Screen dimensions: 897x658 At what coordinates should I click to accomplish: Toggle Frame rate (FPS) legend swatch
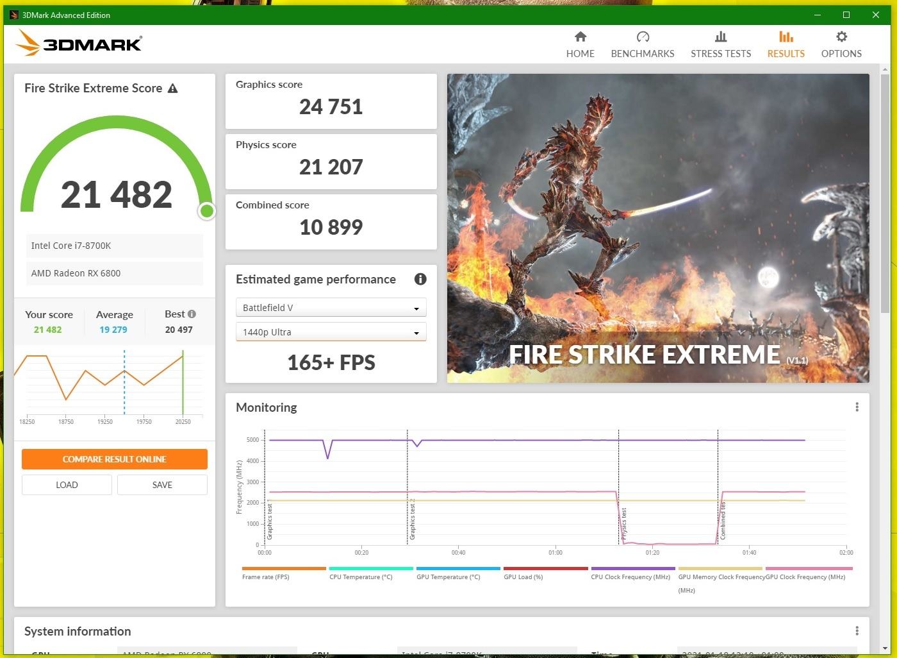(x=284, y=568)
